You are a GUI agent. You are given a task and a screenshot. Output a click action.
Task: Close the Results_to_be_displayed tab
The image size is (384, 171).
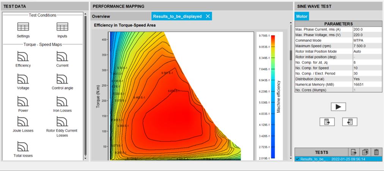[208, 16]
